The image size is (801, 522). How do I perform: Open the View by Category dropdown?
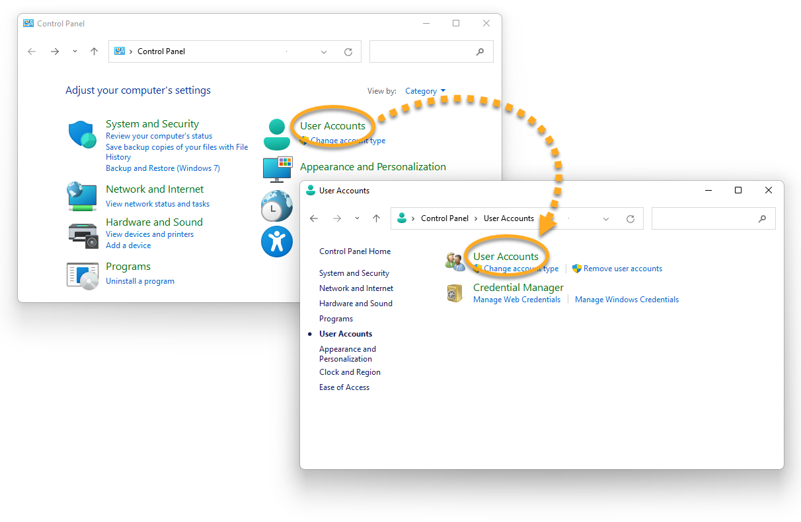point(426,91)
